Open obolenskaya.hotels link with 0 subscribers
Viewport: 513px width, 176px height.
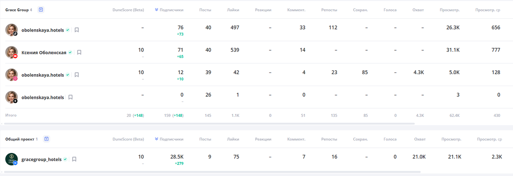(43, 97)
